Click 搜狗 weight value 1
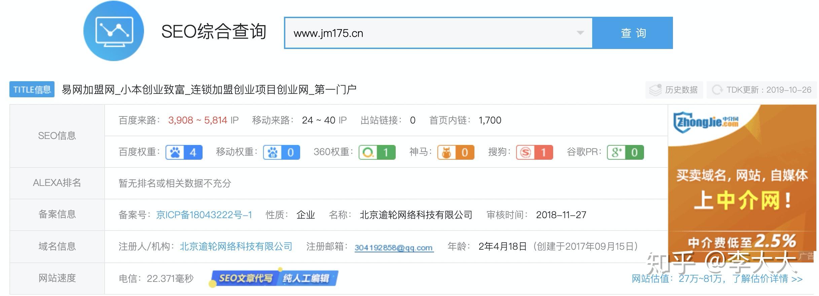The width and height of the screenshot is (819, 296). click(x=543, y=152)
